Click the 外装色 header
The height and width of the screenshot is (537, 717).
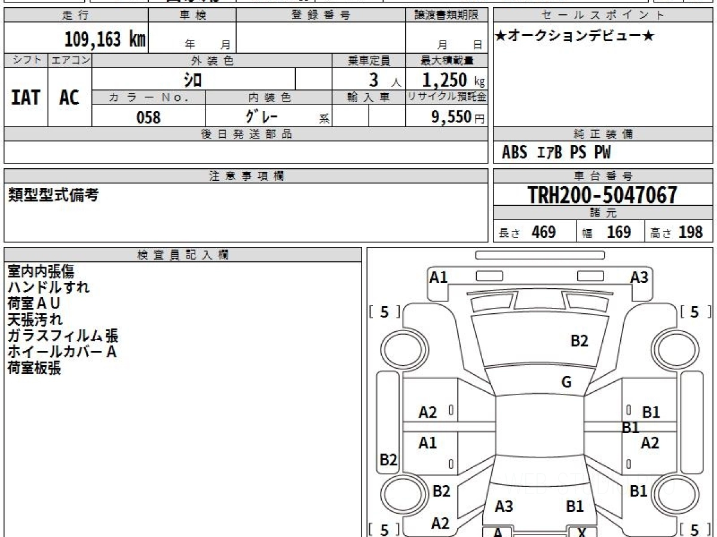pyautogui.click(x=212, y=60)
